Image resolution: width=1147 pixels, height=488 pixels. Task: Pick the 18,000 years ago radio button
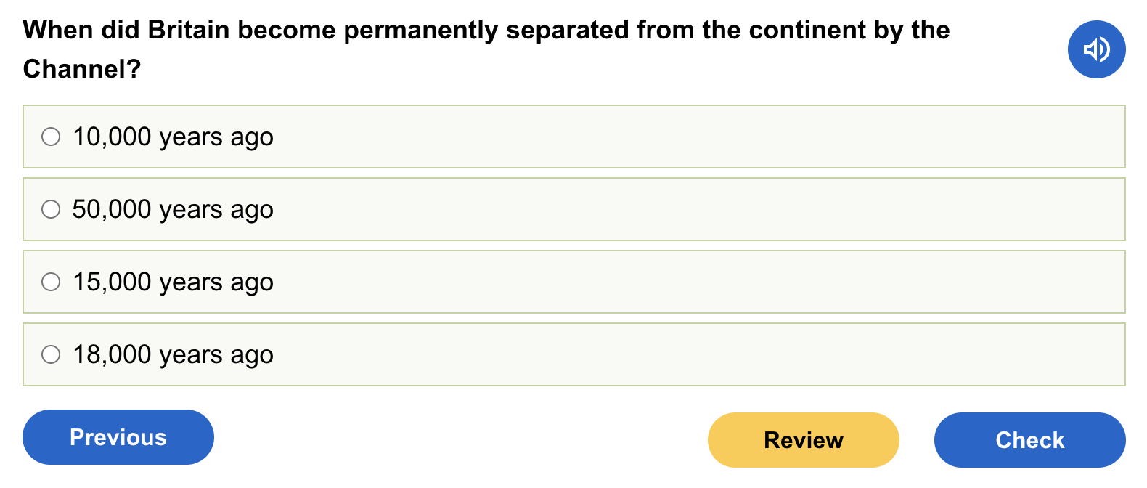point(51,354)
